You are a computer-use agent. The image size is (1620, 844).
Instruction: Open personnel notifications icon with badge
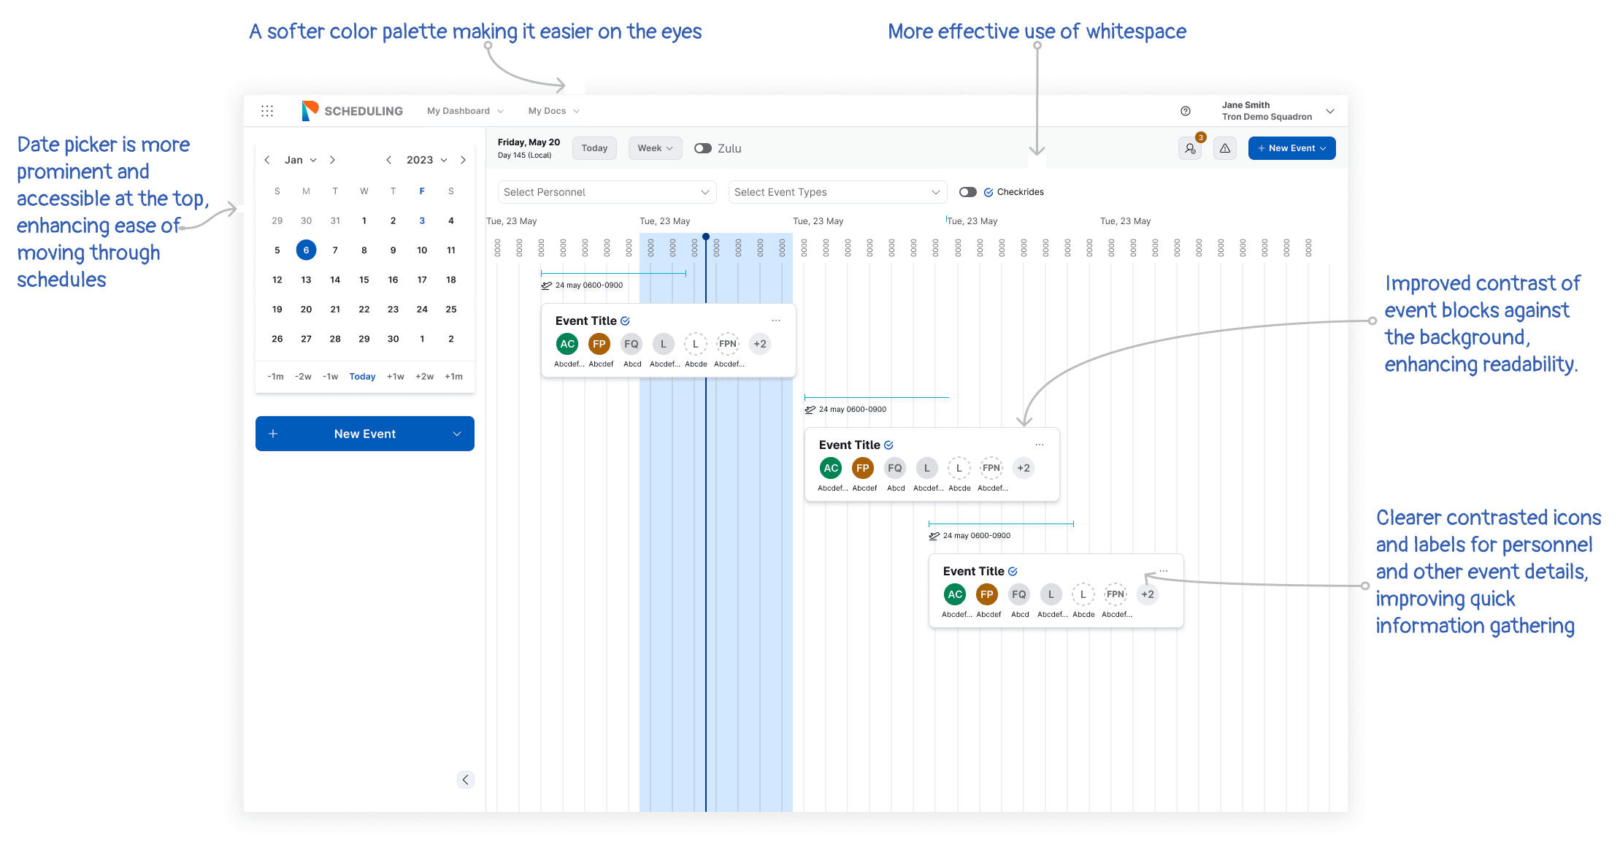[1190, 148]
